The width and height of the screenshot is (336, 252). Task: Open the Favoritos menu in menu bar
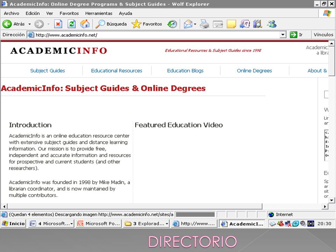69,13
